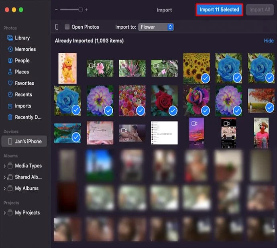Expand My Projects disclosure arrow
Screen dimensions: 277x248
point(4,213)
